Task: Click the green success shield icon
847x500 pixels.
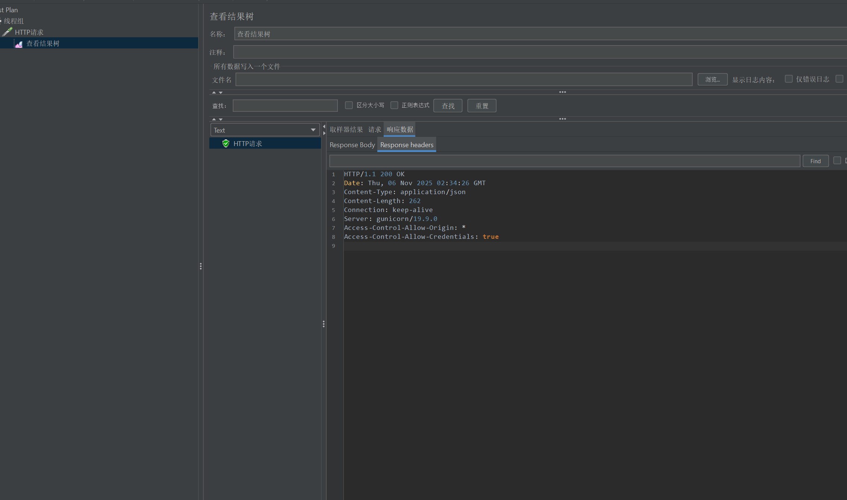Action: [x=226, y=143]
